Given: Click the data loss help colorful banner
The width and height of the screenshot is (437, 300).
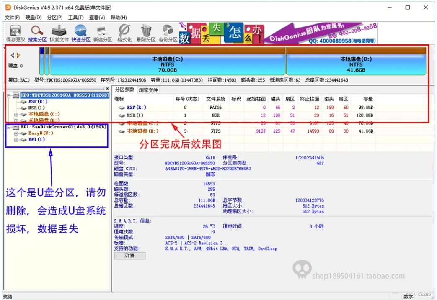Looking at the screenshot, I should point(221,33).
